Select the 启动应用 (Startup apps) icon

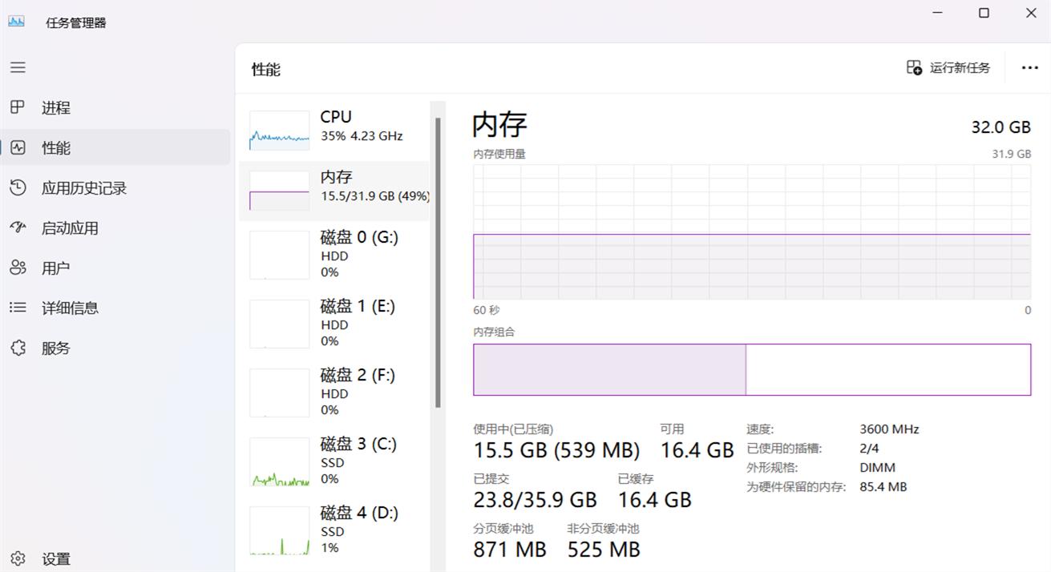pyautogui.click(x=18, y=228)
